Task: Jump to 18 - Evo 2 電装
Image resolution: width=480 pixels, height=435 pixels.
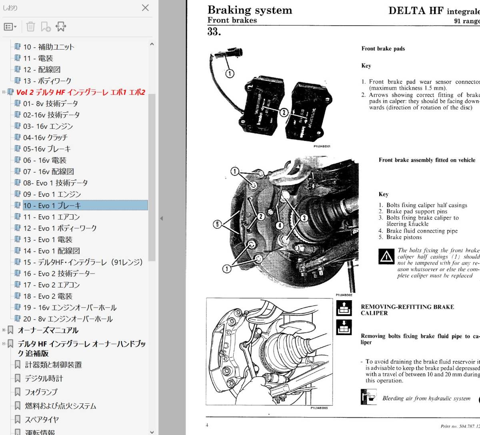Action: point(48,296)
